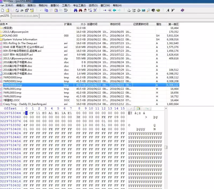This screenshot has height=189, width=214.
Task: Click the Go To Offset arrow icon
Action: click(x=105, y=10)
